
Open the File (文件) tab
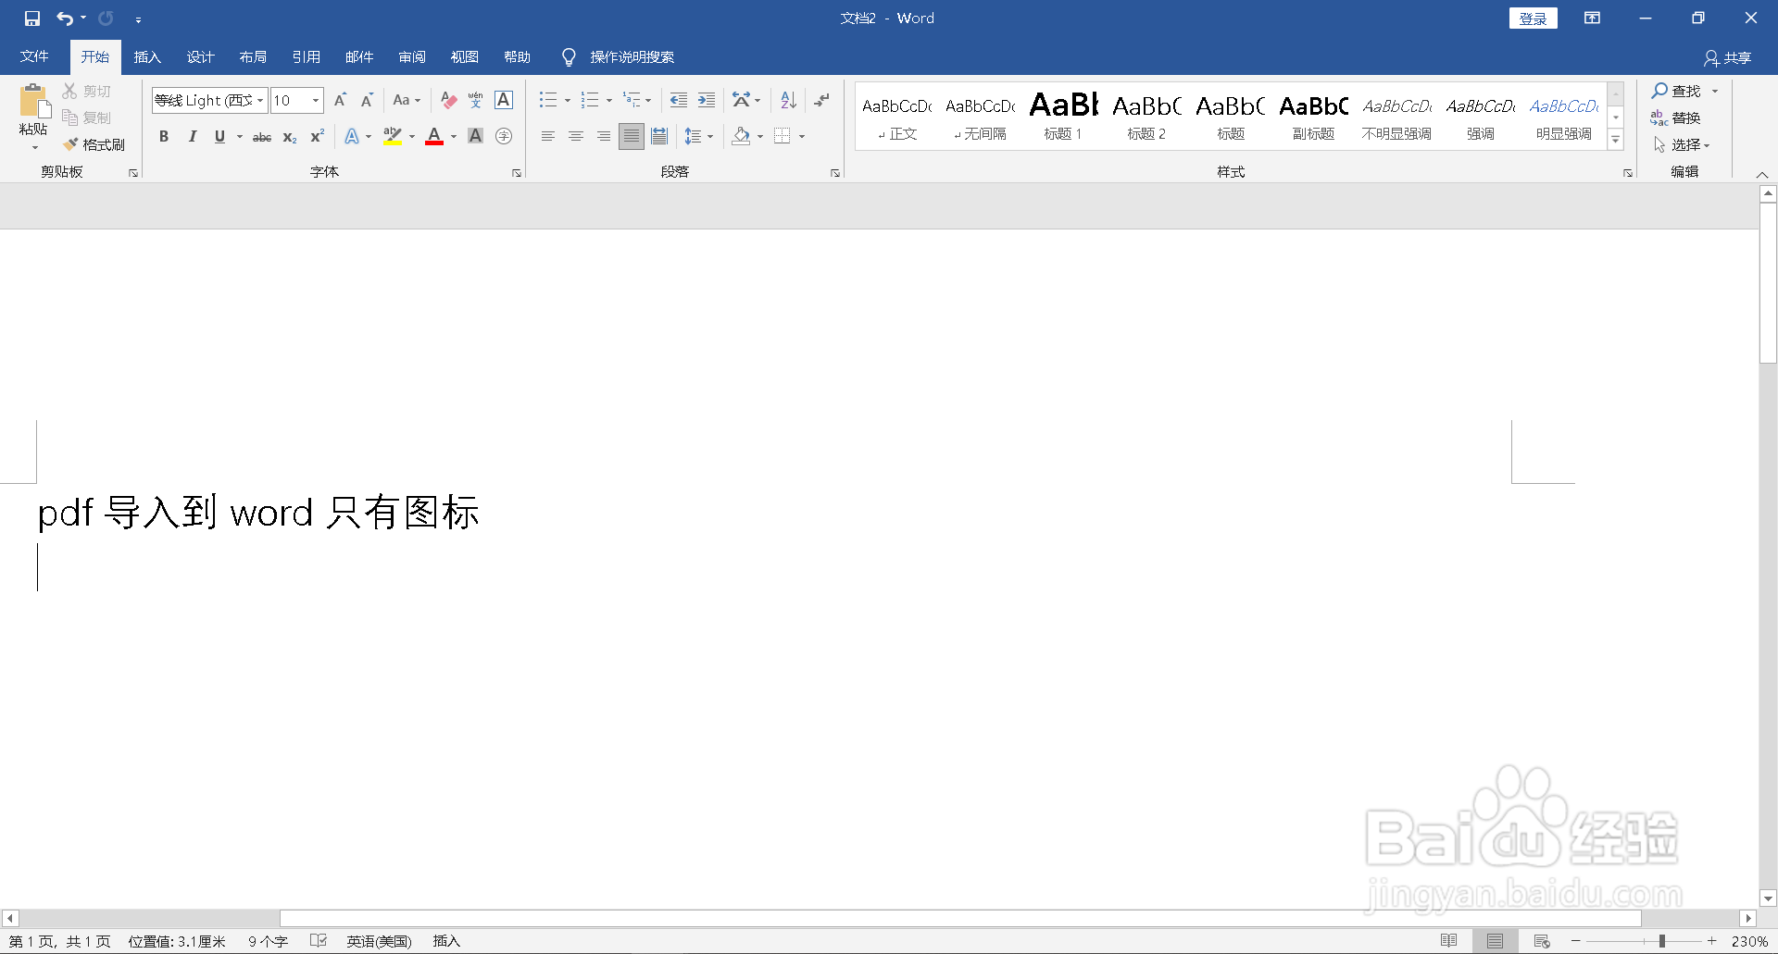click(x=34, y=56)
